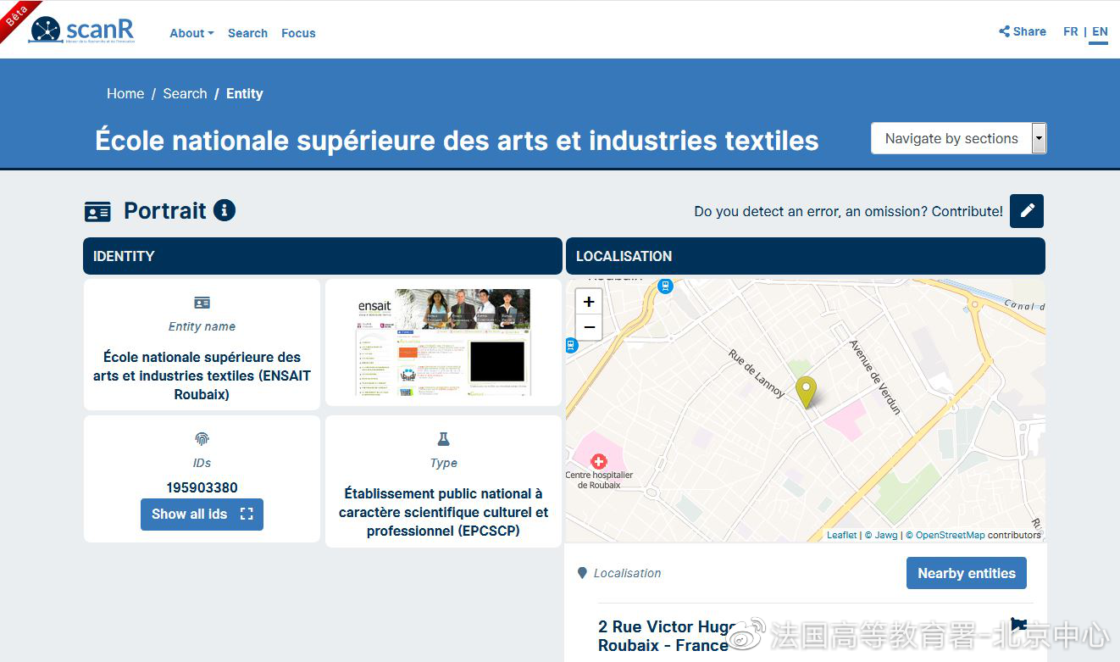Open Navigate by sections dropdown

(x=959, y=138)
